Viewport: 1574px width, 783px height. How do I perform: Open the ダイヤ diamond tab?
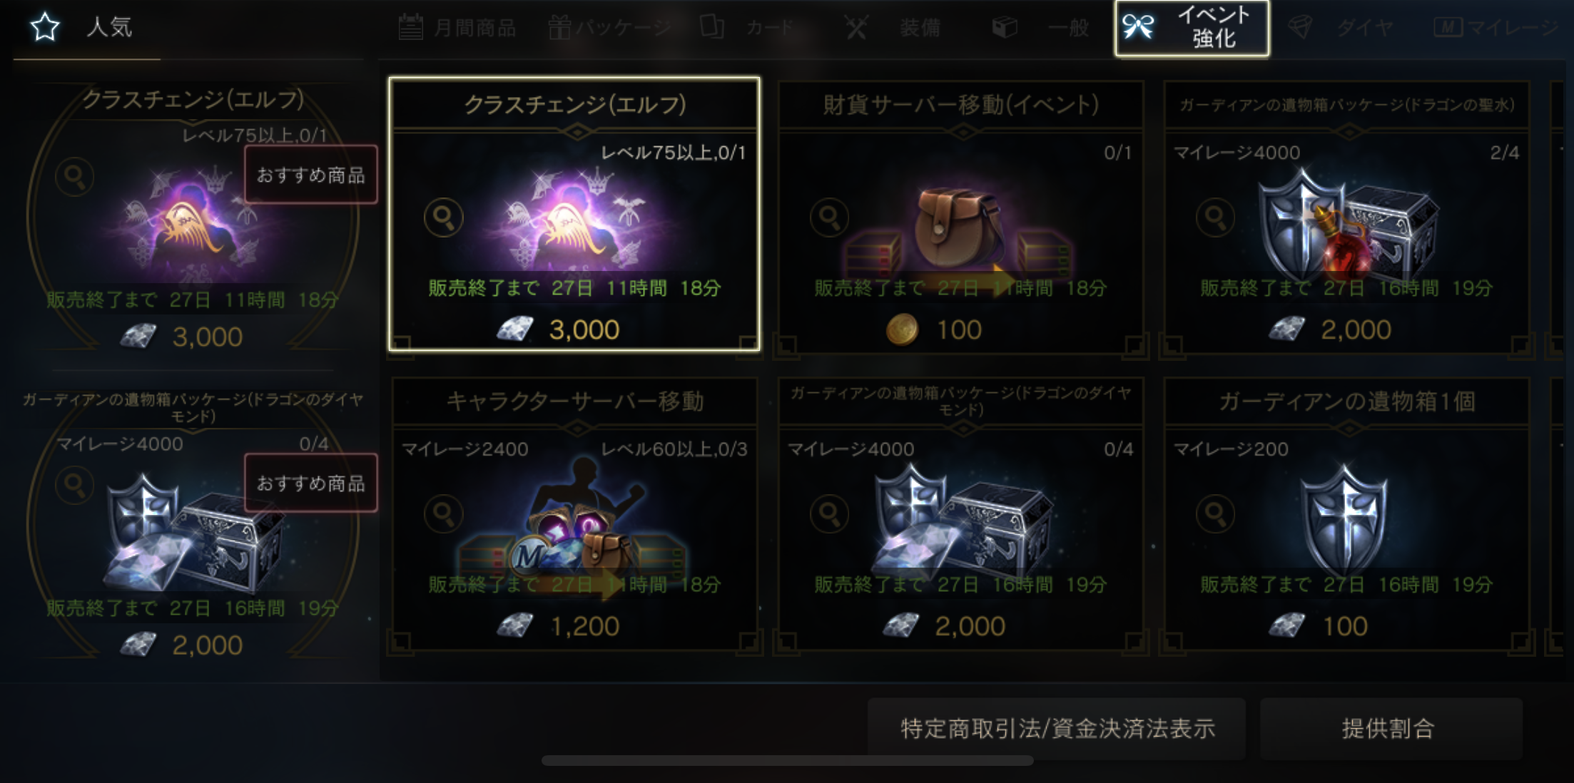tap(1341, 29)
